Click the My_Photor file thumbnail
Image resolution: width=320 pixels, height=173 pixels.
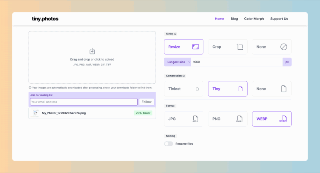pos(35,113)
